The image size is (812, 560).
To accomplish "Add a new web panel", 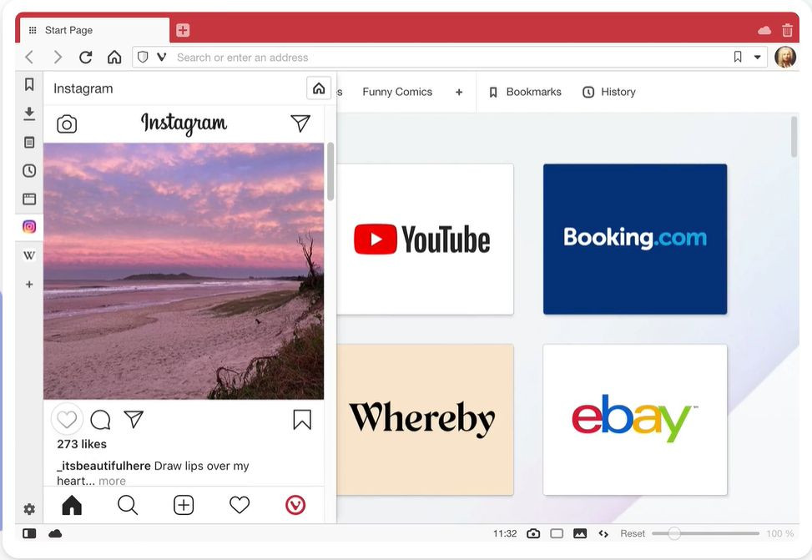I will (x=29, y=284).
